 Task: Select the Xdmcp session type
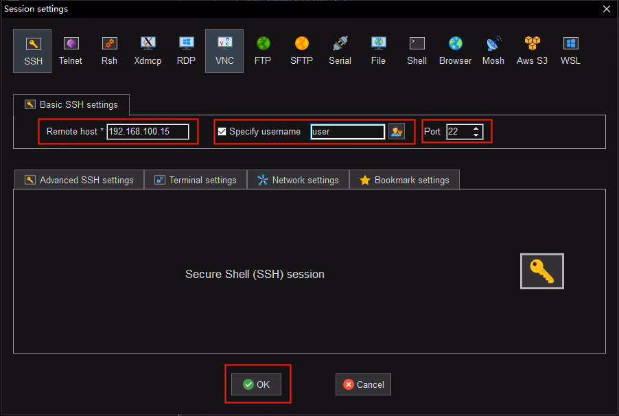(148, 51)
